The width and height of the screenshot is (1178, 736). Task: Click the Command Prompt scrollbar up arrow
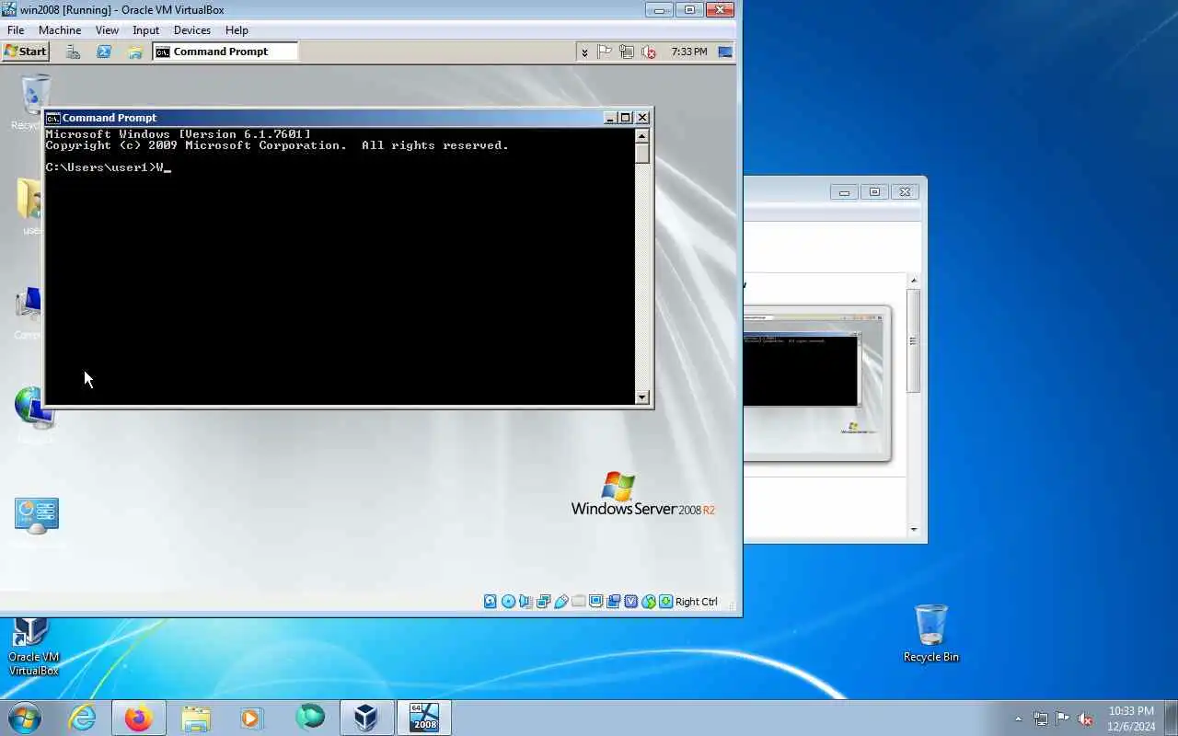(642, 136)
